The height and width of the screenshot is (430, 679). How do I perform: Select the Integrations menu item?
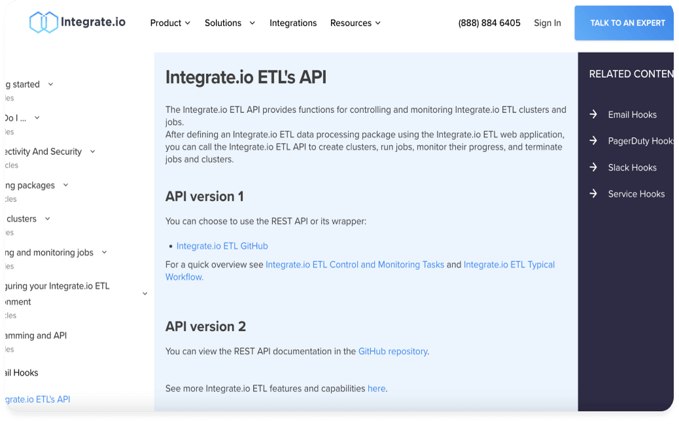(293, 23)
